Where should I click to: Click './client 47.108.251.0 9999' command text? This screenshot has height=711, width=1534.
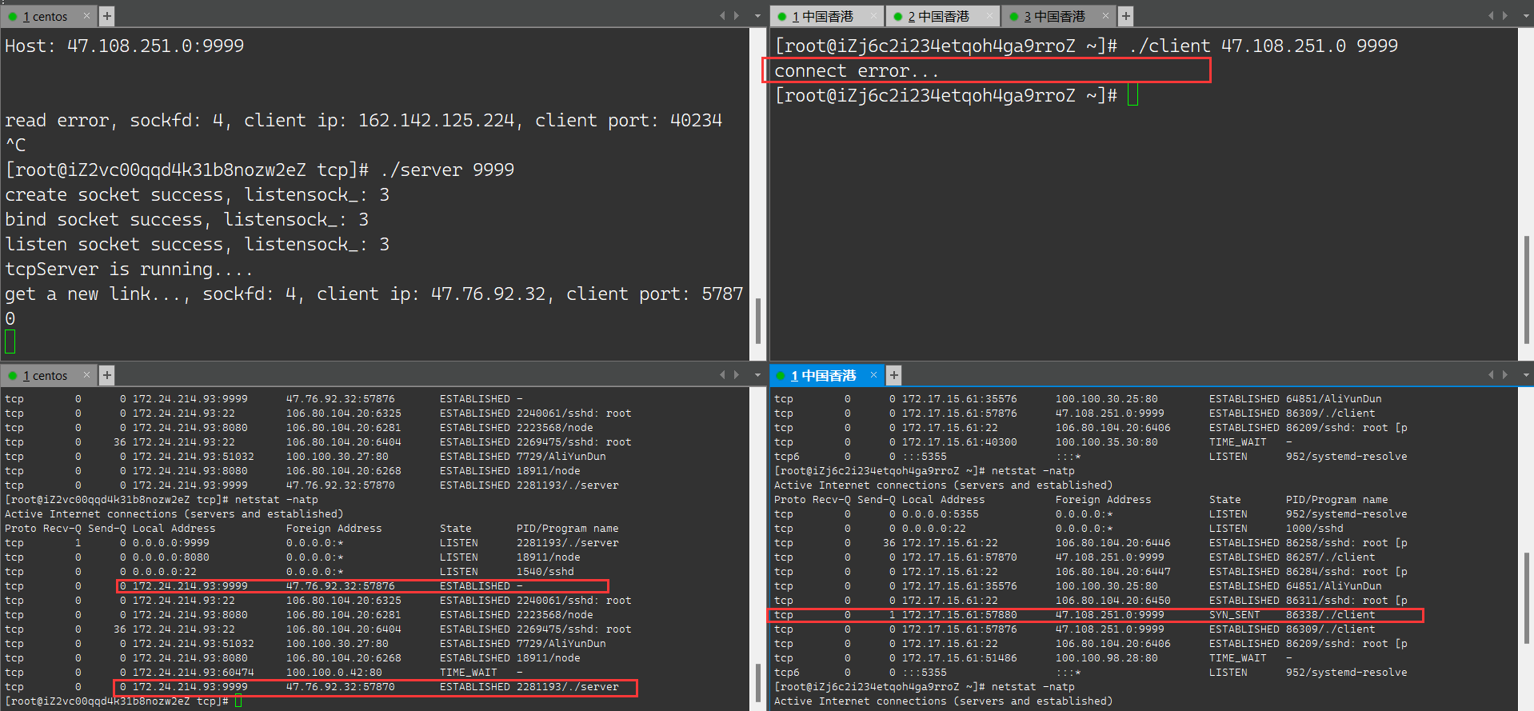point(1264,46)
